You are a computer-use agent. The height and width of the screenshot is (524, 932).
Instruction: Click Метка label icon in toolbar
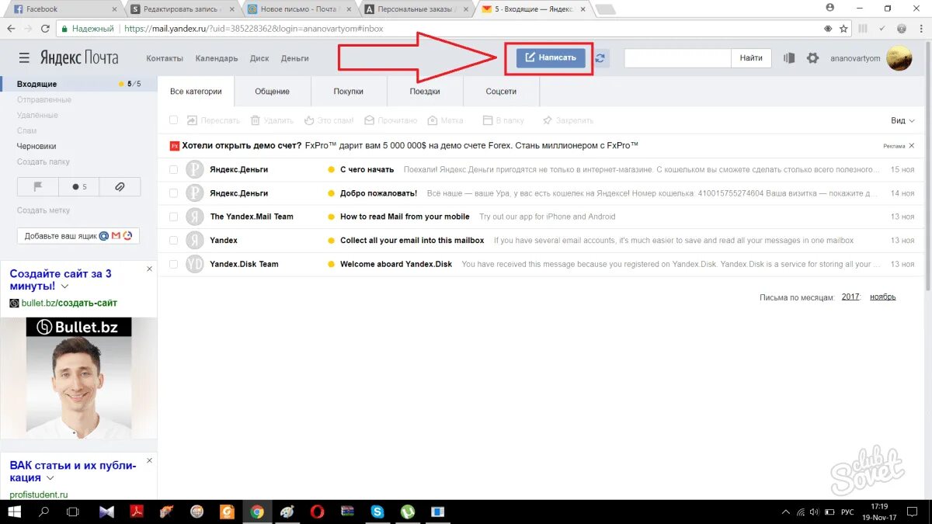[433, 120]
